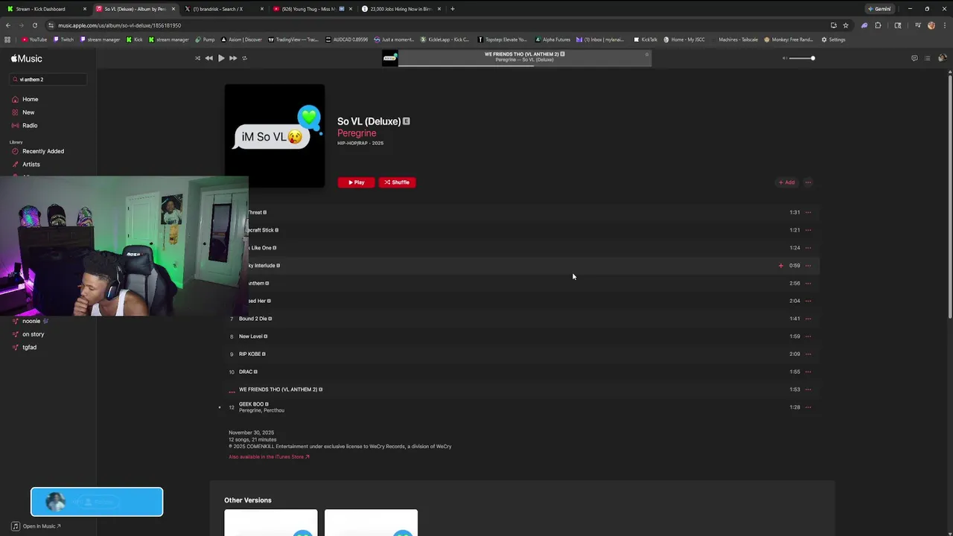Start playback in the player bar

click(221, 58)
